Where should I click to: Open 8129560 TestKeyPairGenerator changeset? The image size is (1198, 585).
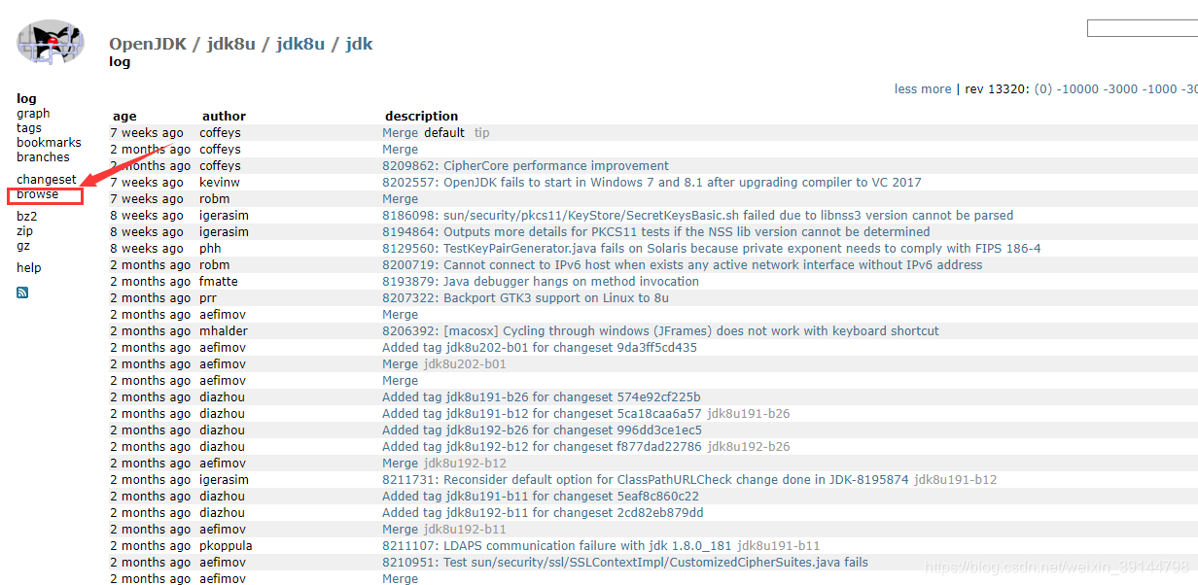pos(712,249)
